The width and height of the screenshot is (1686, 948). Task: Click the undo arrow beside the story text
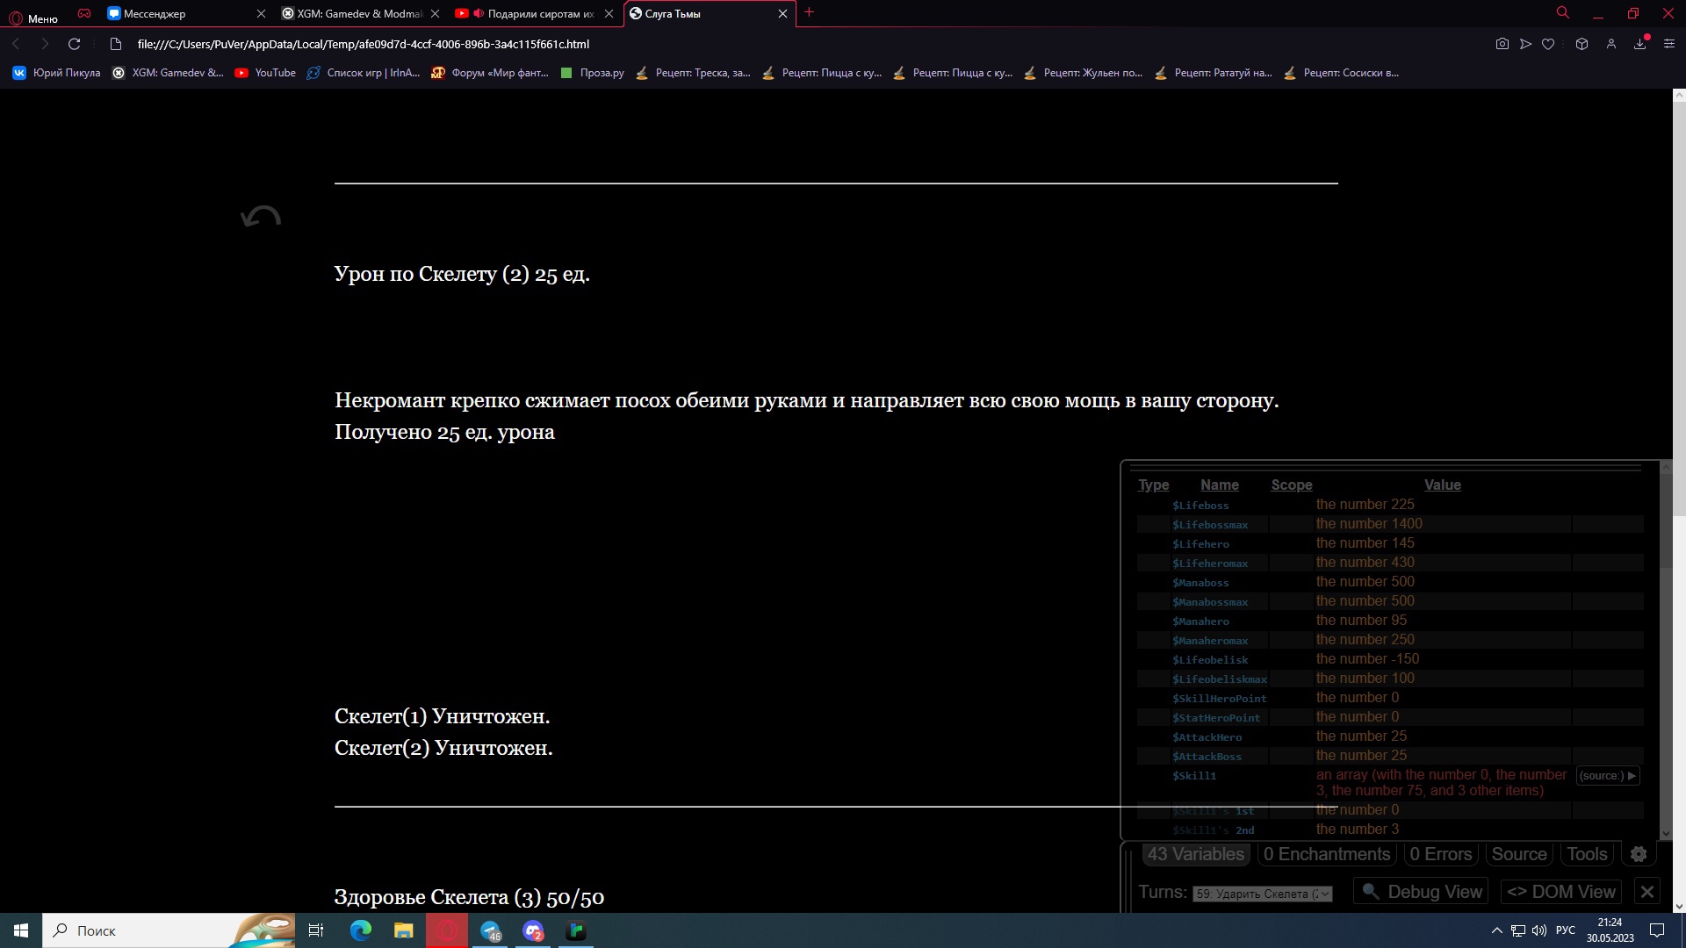tap(261, 217)
